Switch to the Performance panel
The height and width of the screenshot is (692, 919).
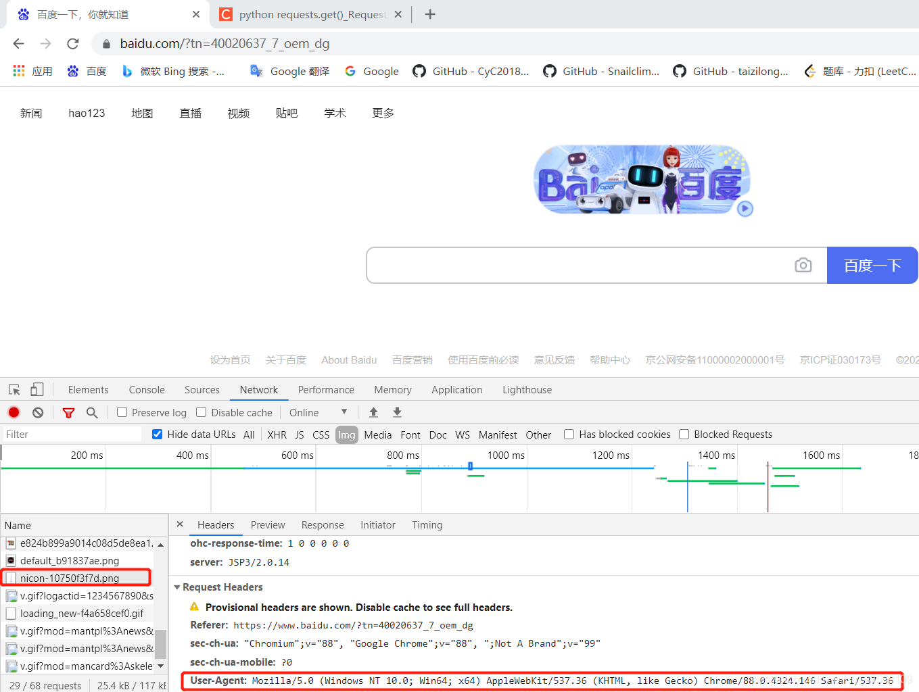click(x=326, y=390)
